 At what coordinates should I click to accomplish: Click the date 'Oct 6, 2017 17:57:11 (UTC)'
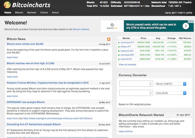179,13
